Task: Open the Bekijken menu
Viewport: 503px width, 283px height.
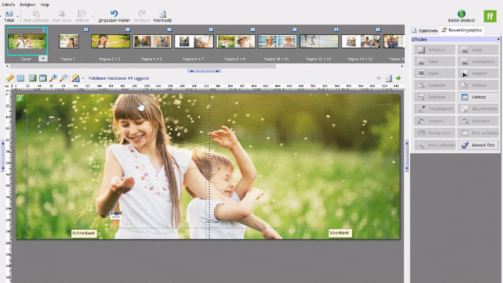Action: tap(28, 4)
